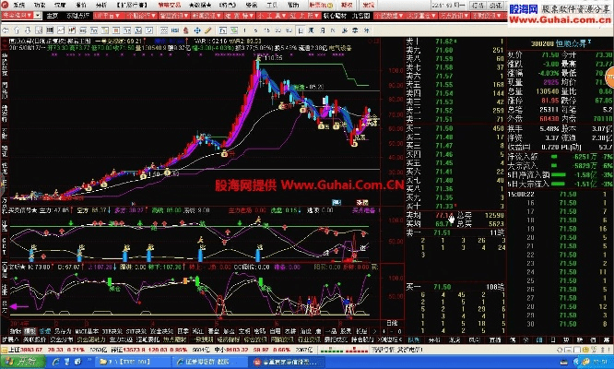
Task: Click the red figure toolbar icon
Action: click(185, 30)
